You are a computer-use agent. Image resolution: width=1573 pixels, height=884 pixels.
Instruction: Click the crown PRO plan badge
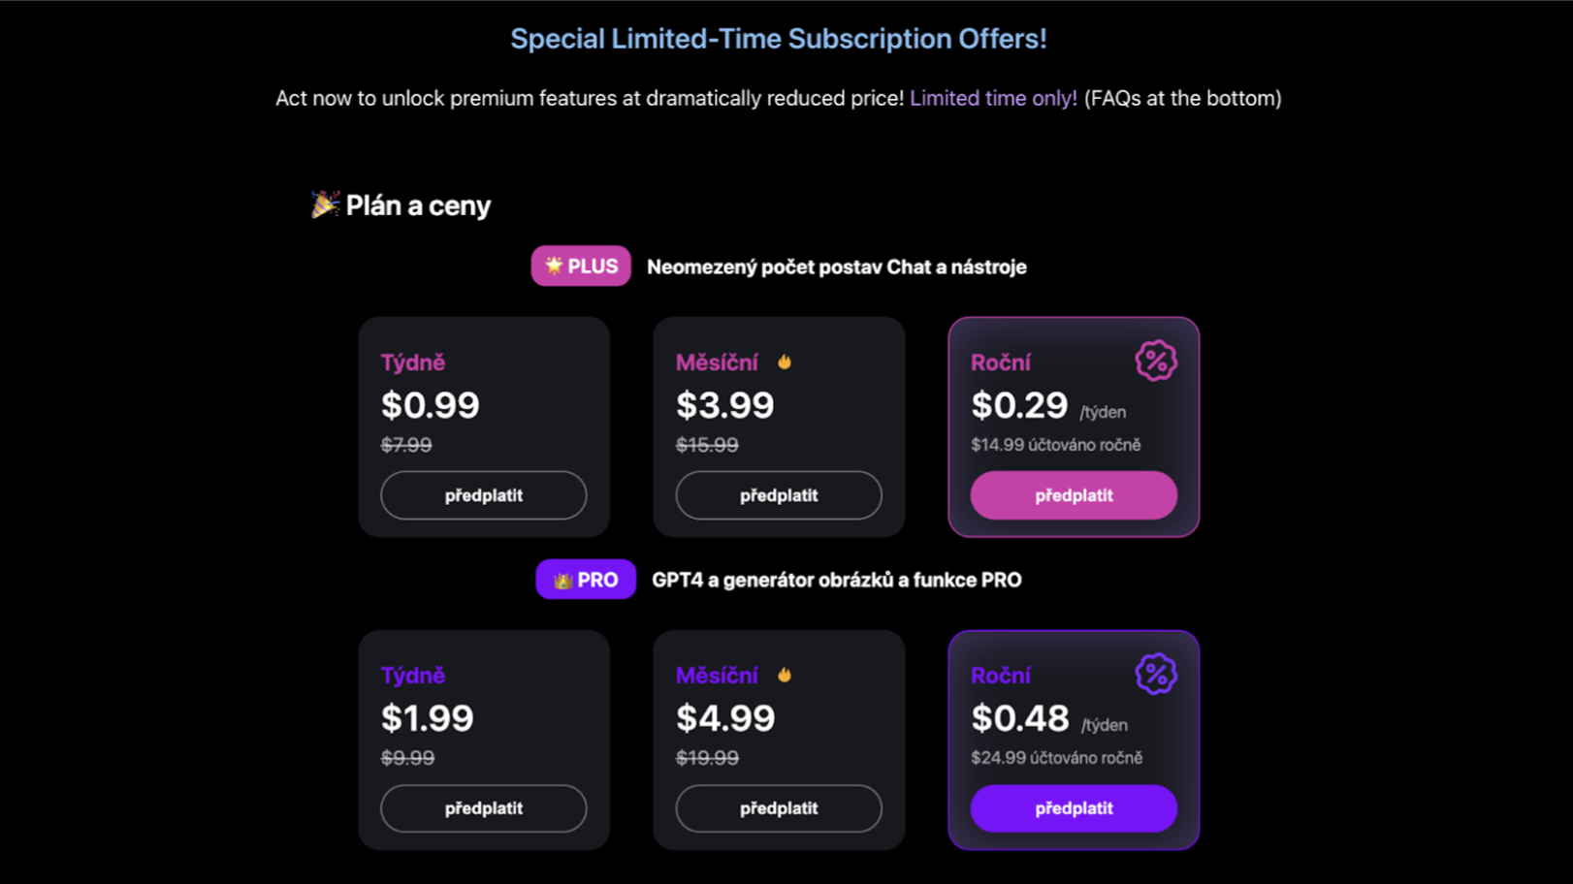586,580
